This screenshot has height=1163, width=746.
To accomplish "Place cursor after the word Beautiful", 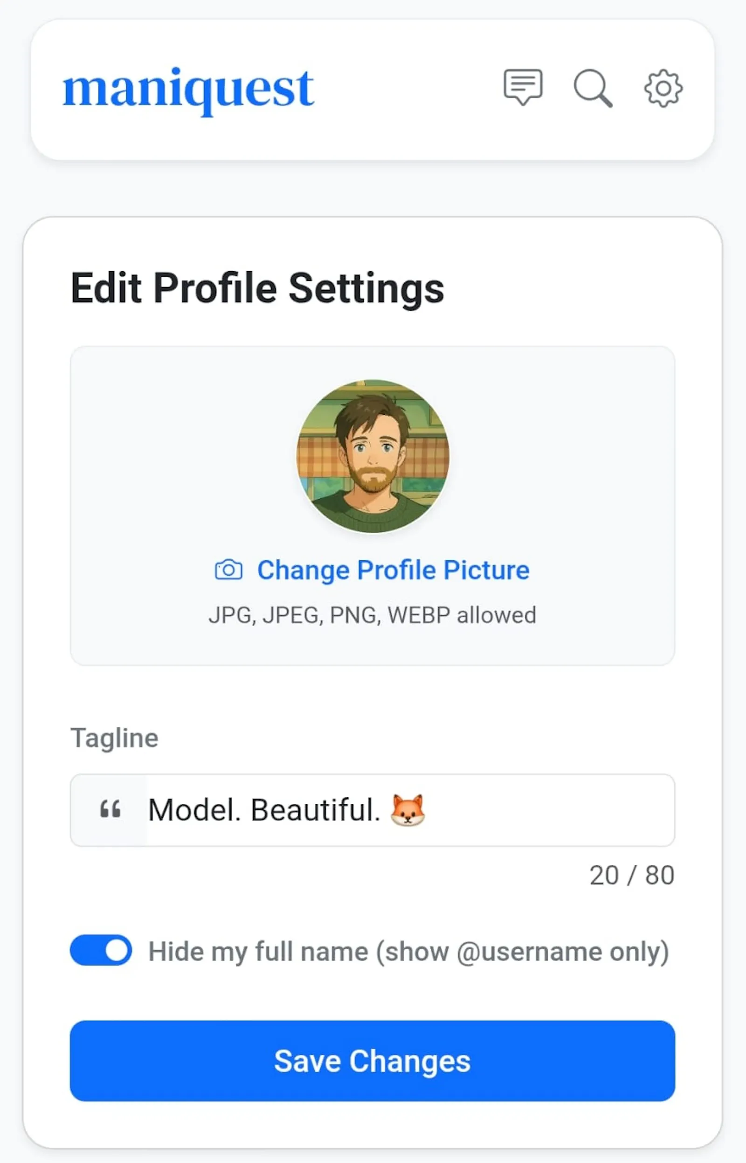I will [377, 810].
